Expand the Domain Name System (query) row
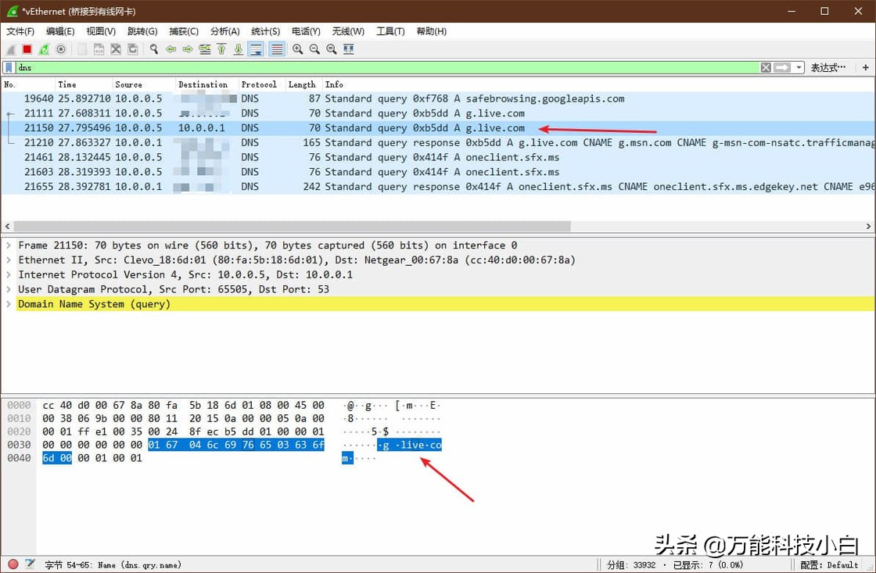876x573 pixels. tap(9, 304)
